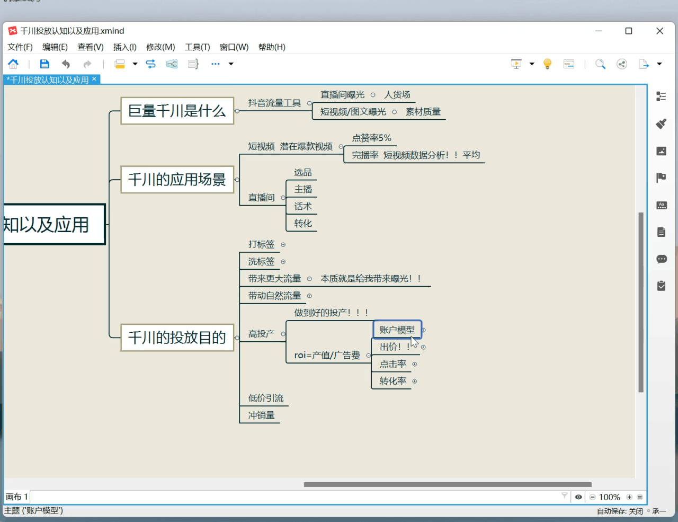
Task: Open the topic insert dropdown arrow
Action: (135, 64)
